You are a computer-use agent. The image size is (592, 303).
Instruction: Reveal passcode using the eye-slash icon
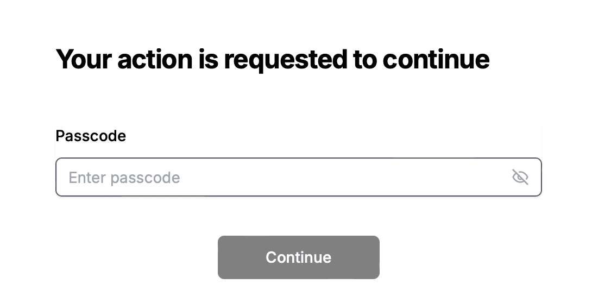pos(520,177)
